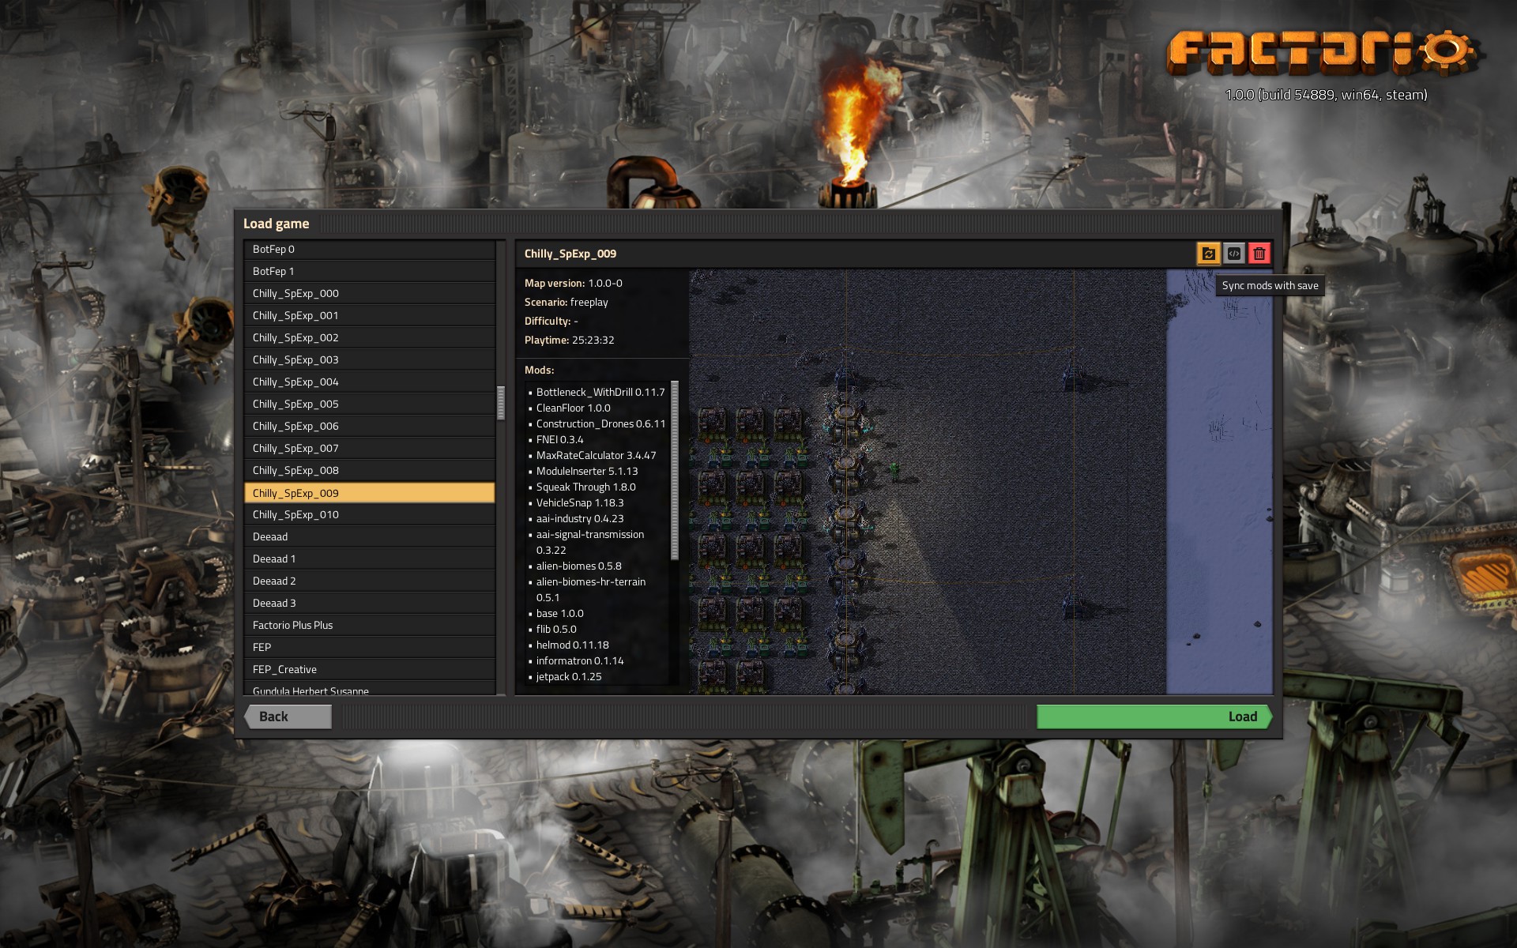Click the Scenario freeplay text
This screenshot has width=1517, height=948.
(566, 302)
